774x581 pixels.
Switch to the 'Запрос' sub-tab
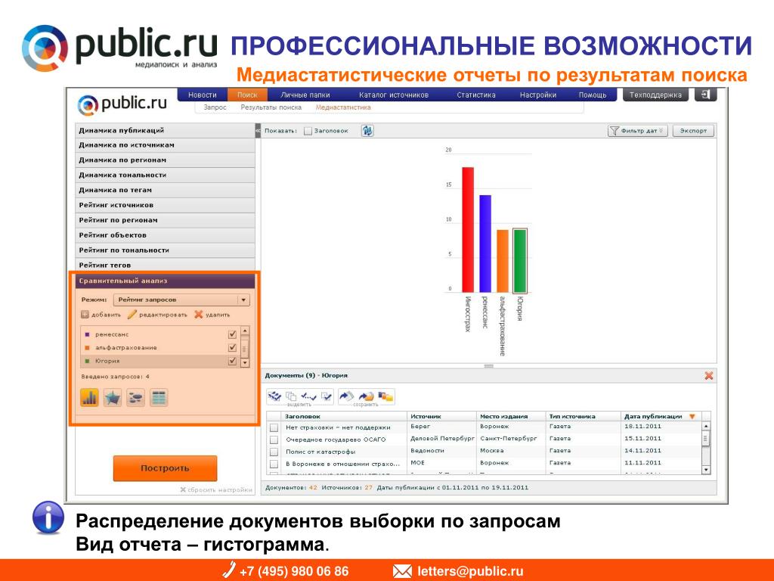pos(215,107)
